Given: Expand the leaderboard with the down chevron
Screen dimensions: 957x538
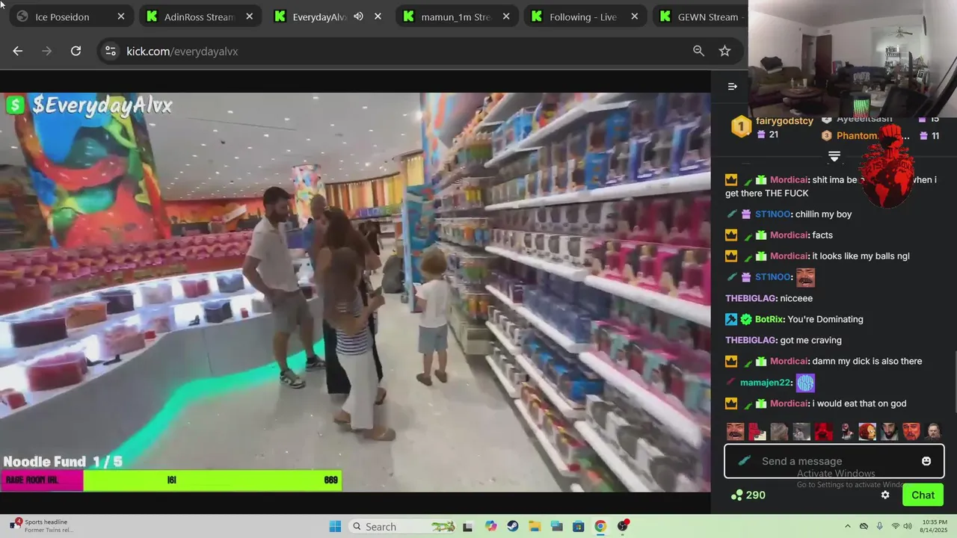Looking at the screenshot, I should click(834, 156).
